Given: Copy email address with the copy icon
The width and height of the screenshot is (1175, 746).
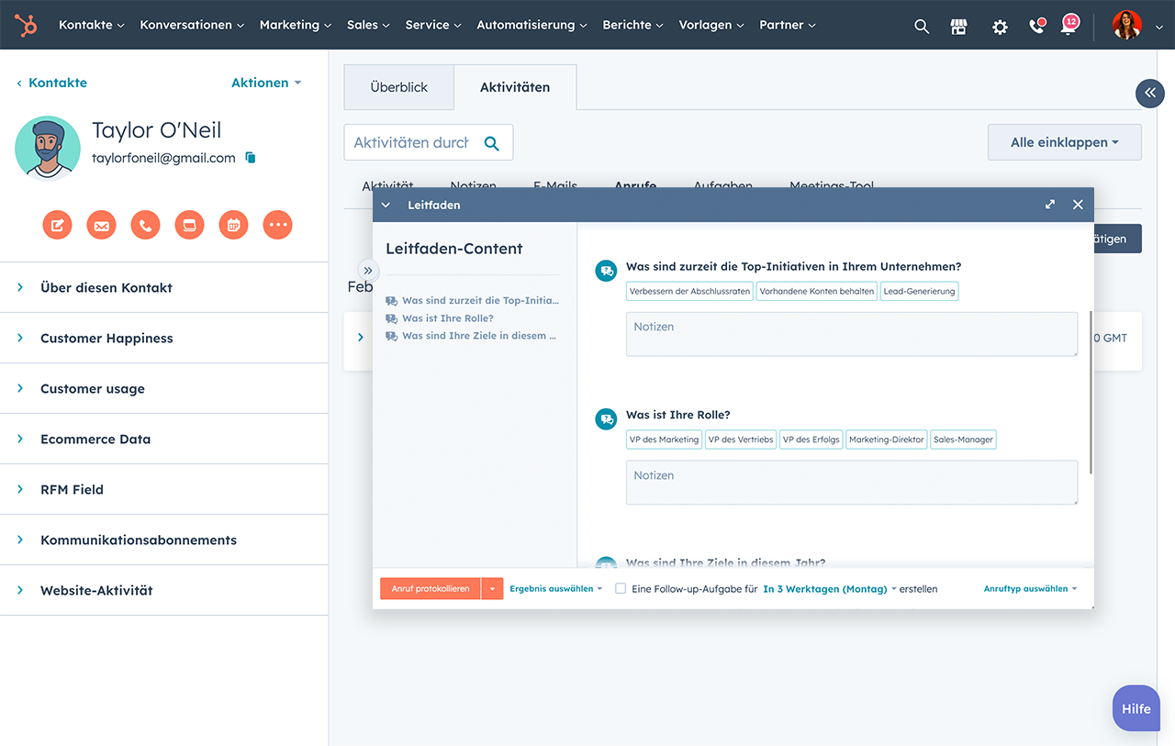Looking at the screenshot, I should point(251,158).
